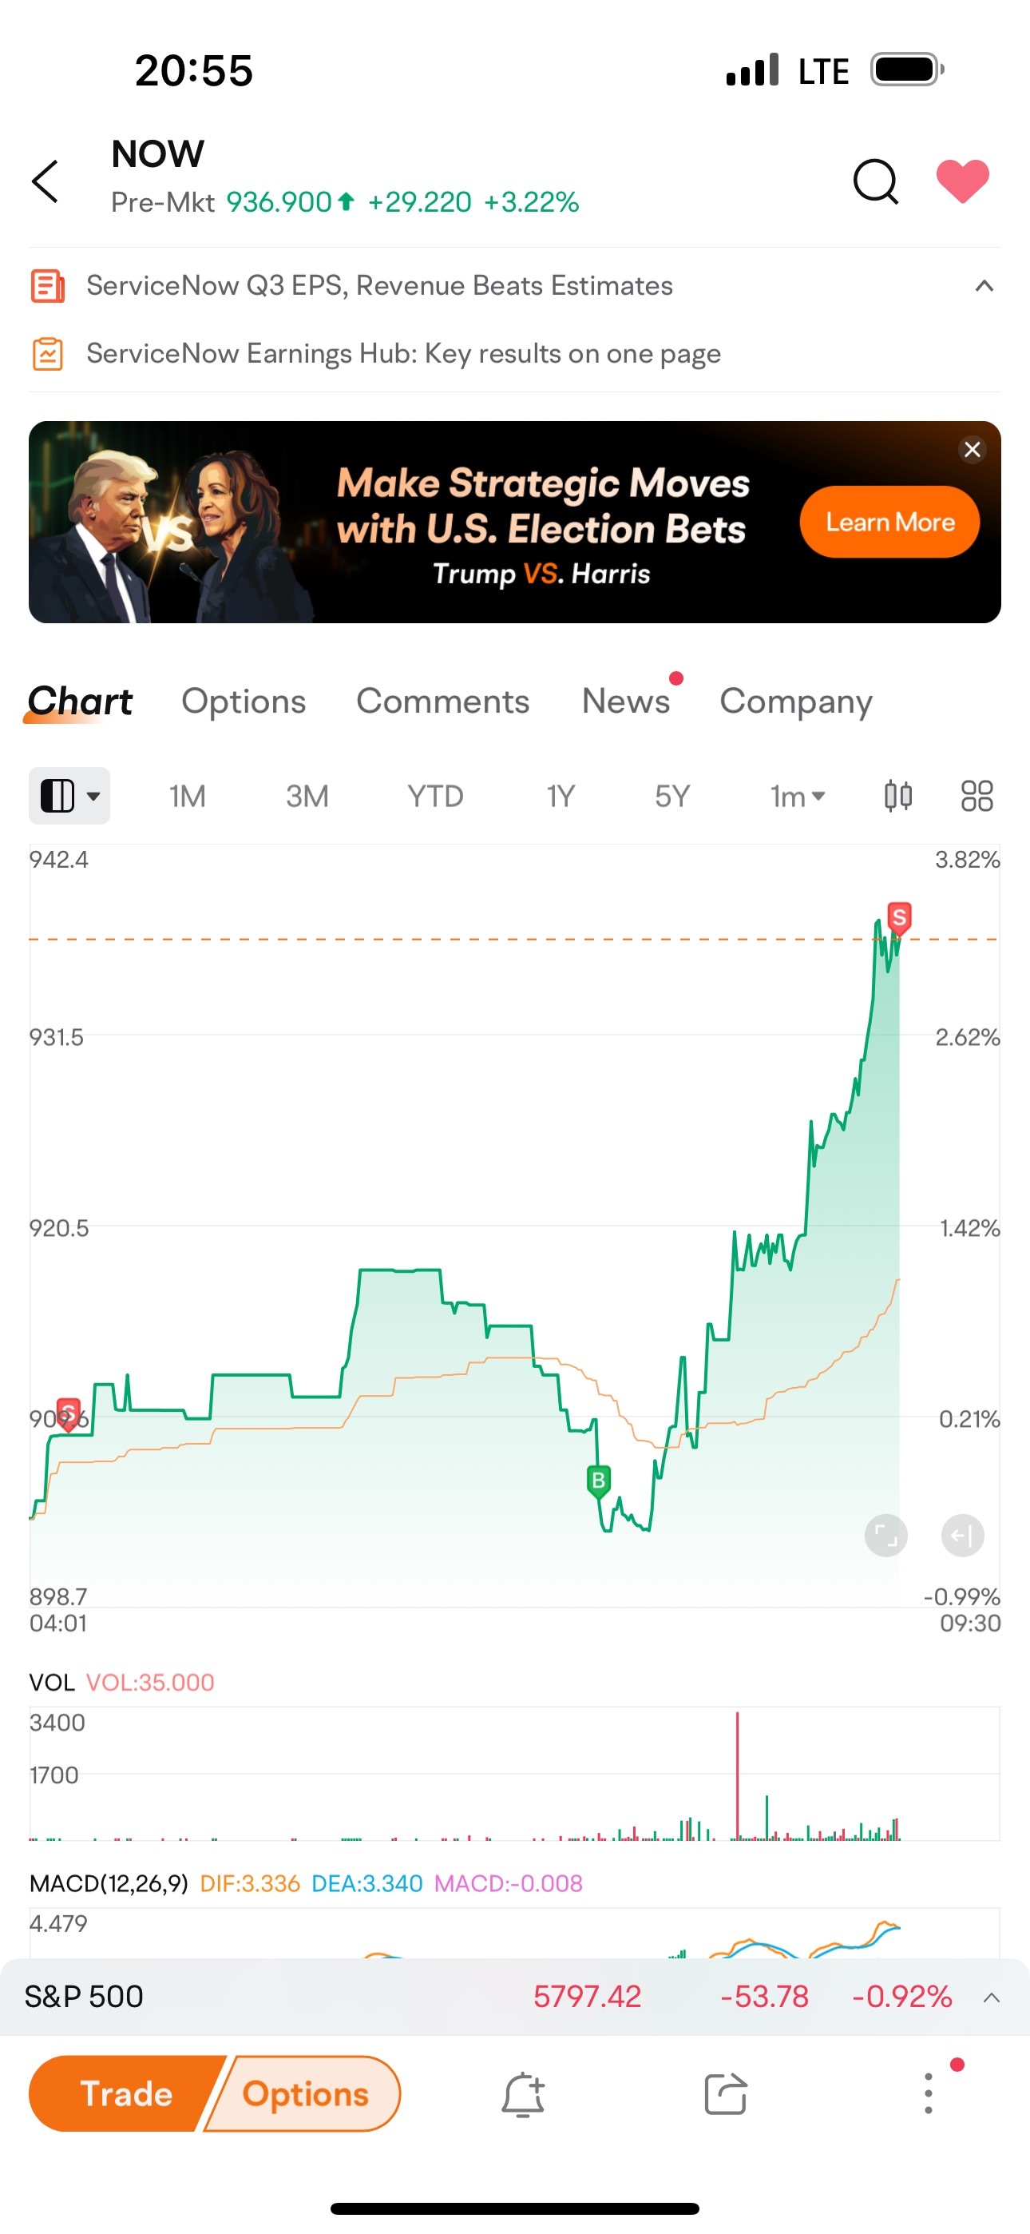Open the three-dot more menu

[929, 2093]
